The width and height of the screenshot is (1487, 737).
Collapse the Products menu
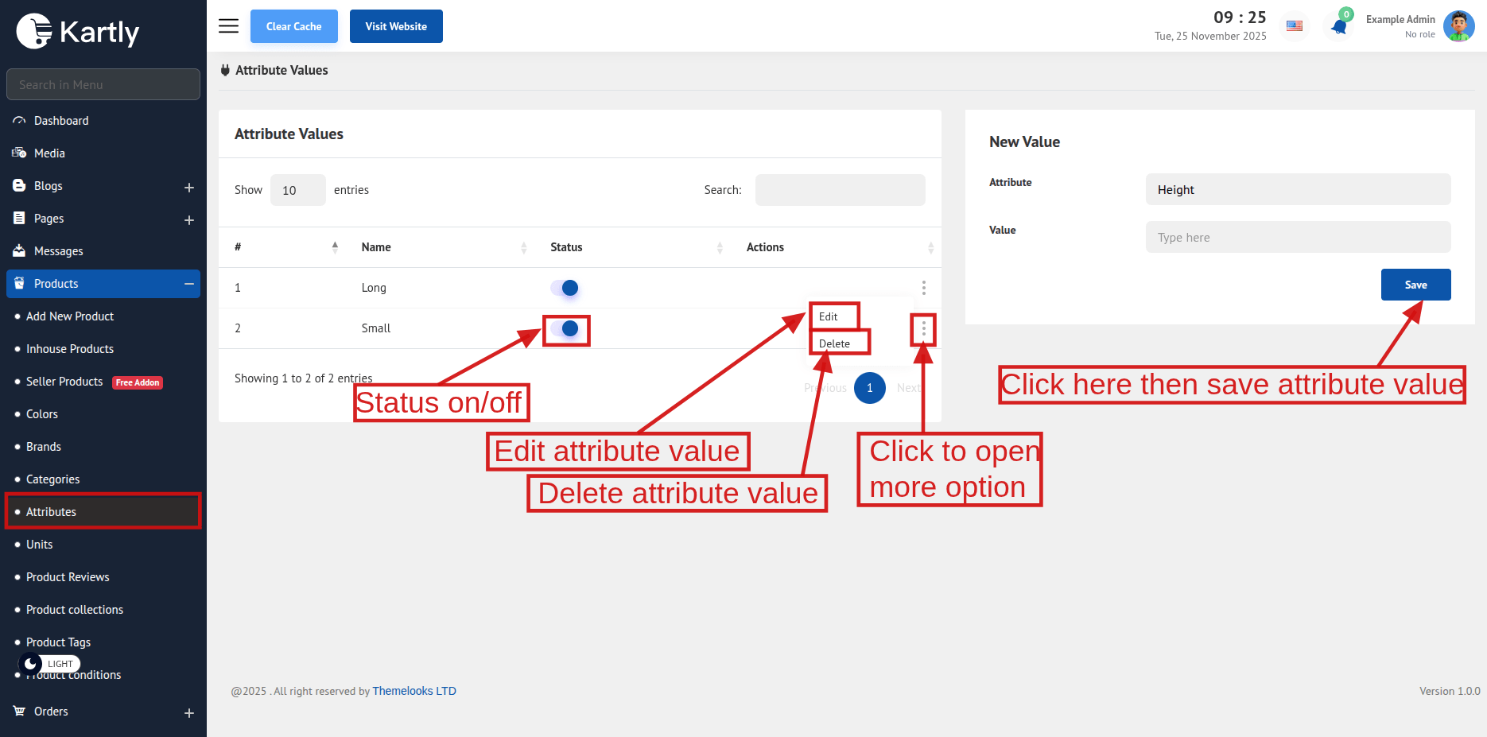(x=188, y=284)
